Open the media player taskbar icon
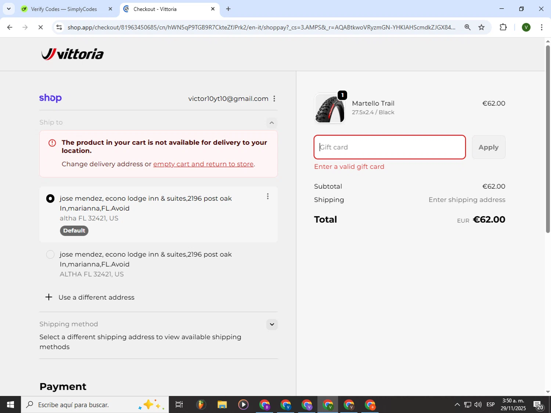Screen dimensions: 551x413 coord(243,405)
